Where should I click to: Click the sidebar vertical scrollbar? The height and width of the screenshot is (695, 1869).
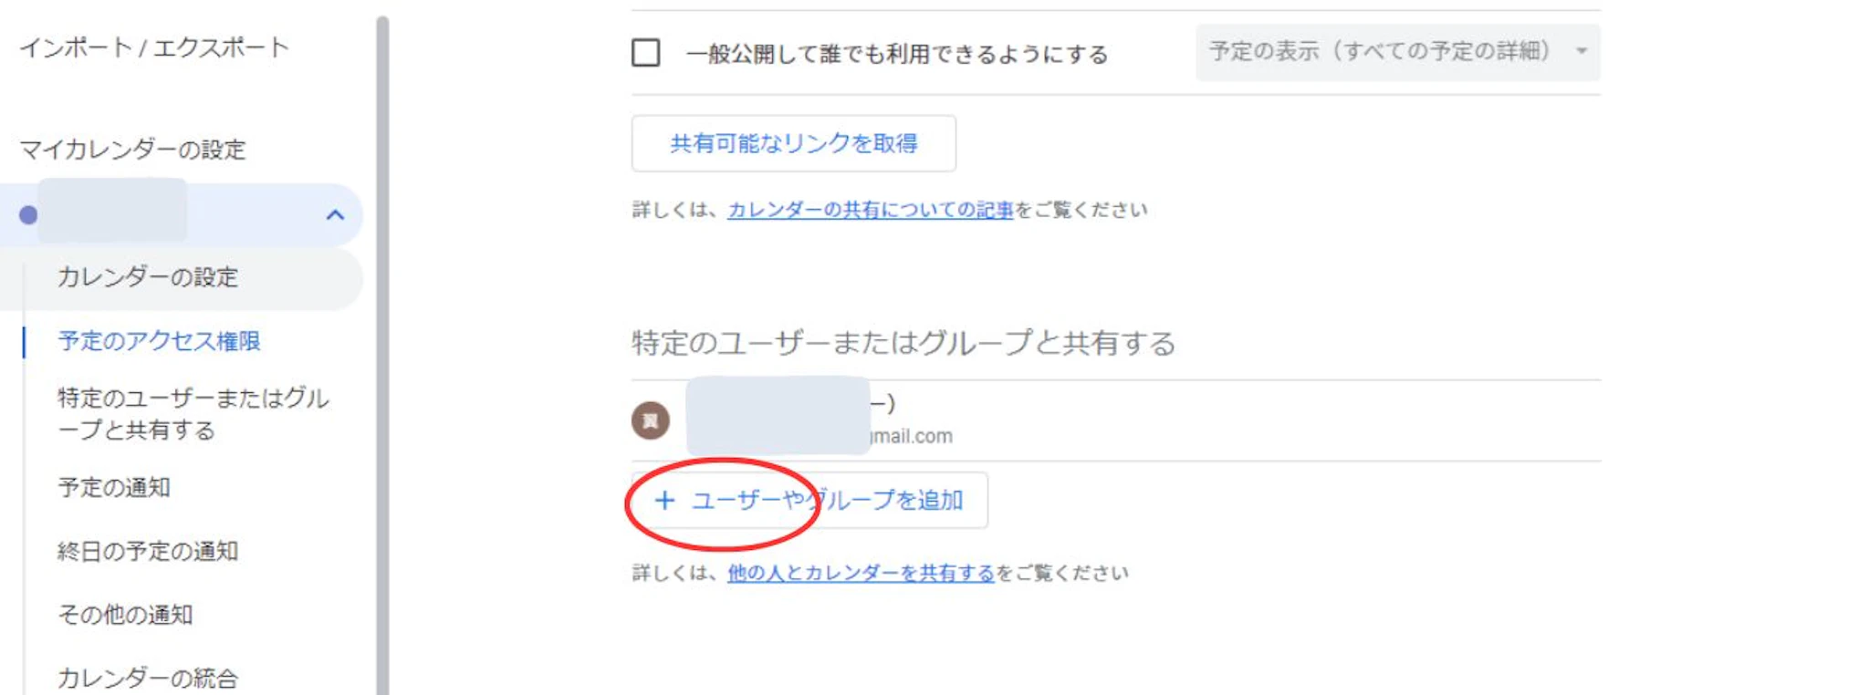pyautogui.click(x=382, y=356)
